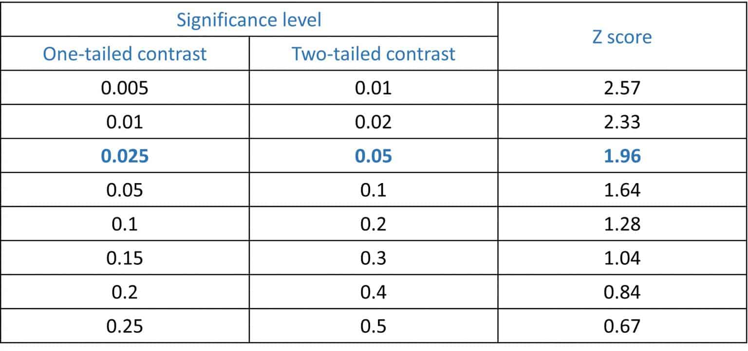This screenshot has width=748, height=351.
Task: Select the Z score value 2.57
Action: click(622, 88)
